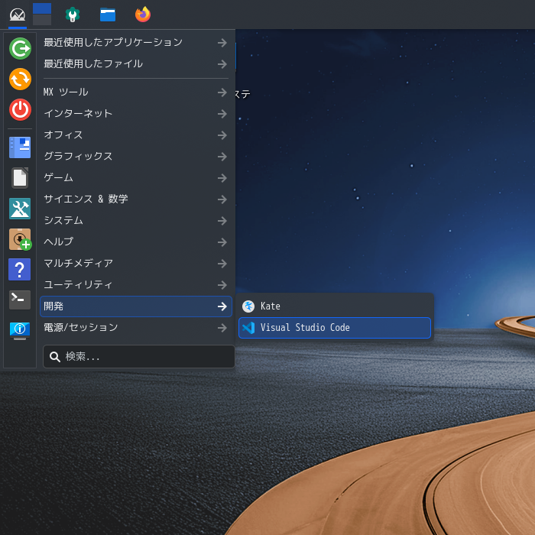Launch Firefox from the top panel
Viewport: 535px width, 535px height.
[143, 15]
